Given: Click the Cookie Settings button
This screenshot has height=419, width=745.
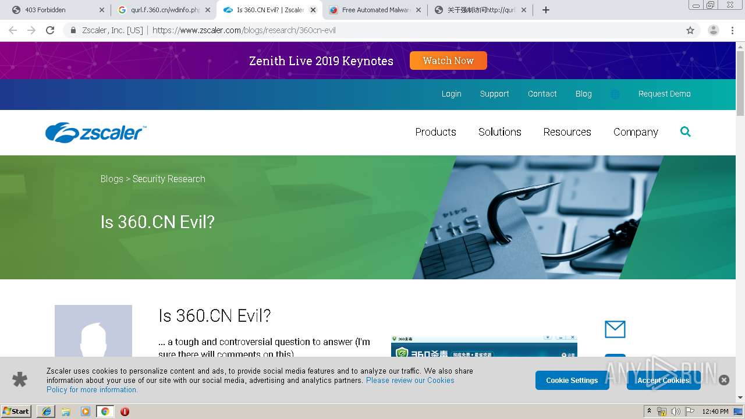Looking at the screenshot, I should (x=572, y=380).
